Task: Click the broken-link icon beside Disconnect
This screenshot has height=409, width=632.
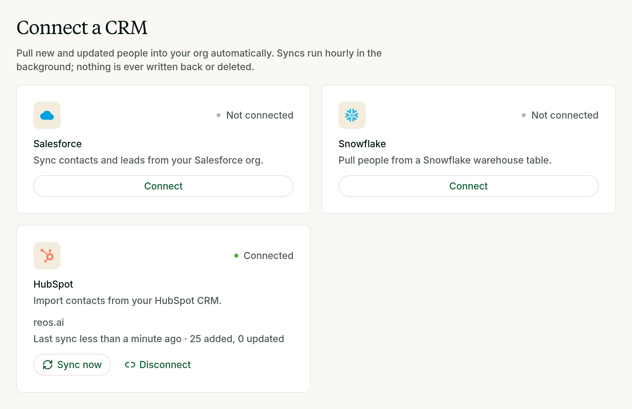Action: pyautogui.click(x=130, y=365)
